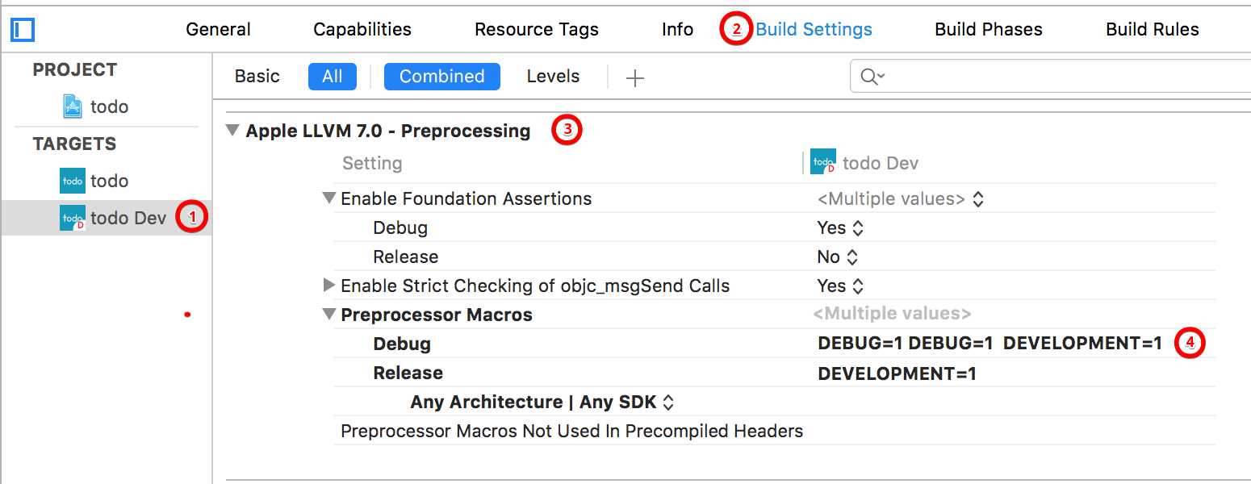Expand Enable Strict Checking of objc_msgSend Calls
Viewport: 1251px width, 484px height.
click(328, 285)
